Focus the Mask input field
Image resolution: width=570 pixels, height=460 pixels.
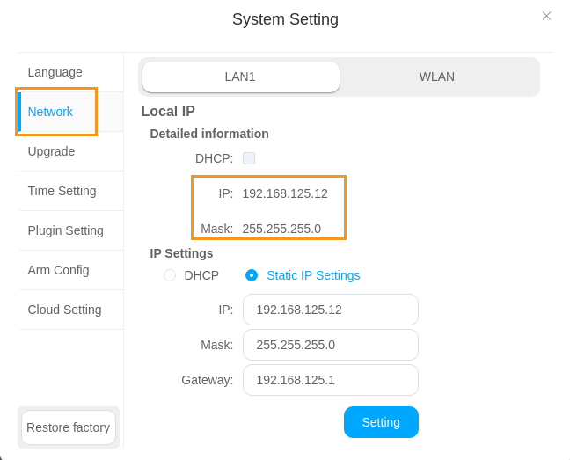(x=330, y=345)
